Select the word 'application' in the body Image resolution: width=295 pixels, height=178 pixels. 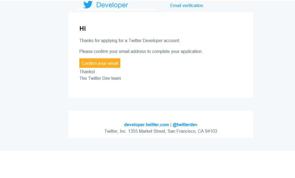coord(191,52)
